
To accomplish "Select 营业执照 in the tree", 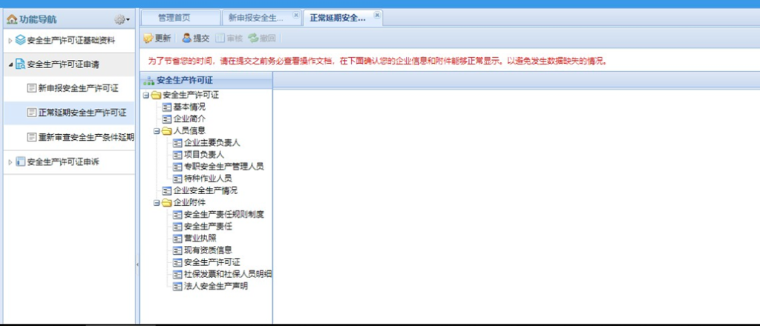I will (x=200, y=239).
